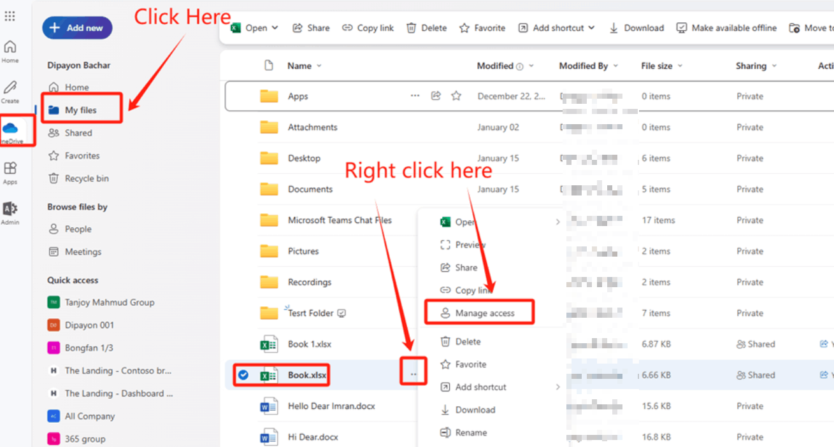Copy link using the toolbar icon
This screenshot has height=447, width=834.
click(x=368, y=27)
